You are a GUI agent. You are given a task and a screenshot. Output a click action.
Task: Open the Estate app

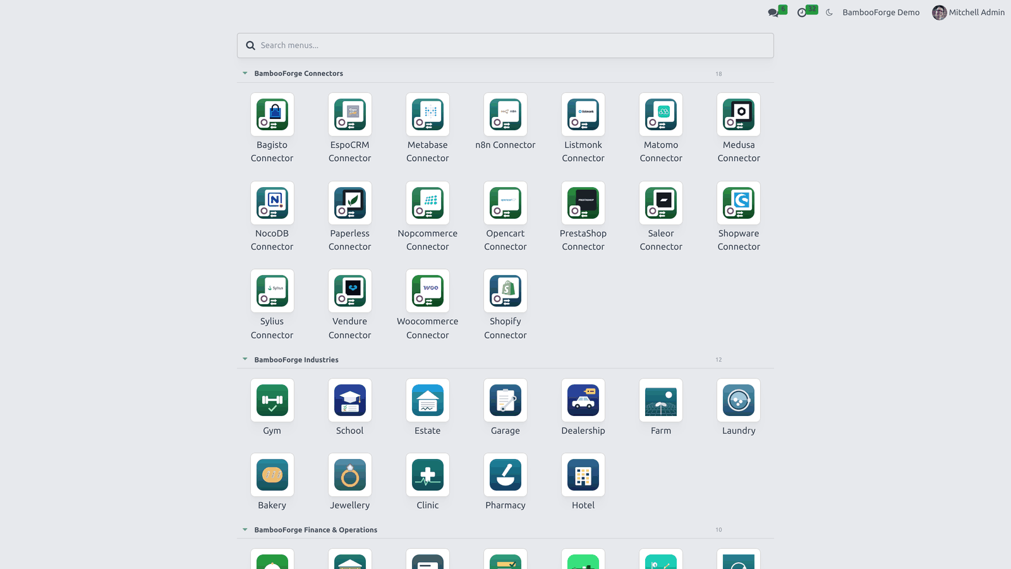pyautogui.click(x=428, y=400)
